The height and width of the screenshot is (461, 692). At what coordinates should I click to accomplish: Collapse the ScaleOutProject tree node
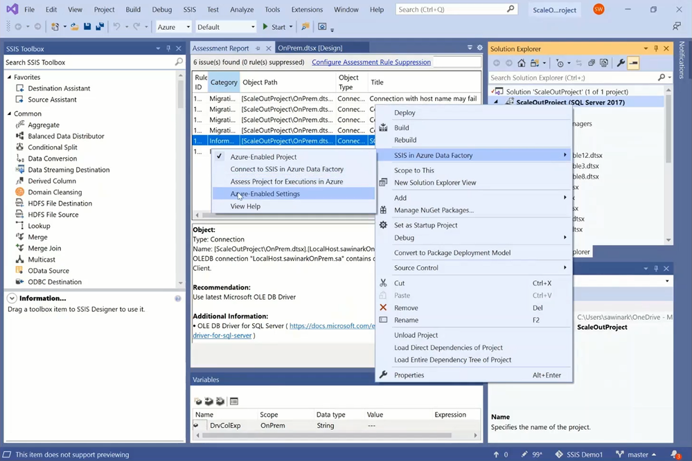coord(496,102)
